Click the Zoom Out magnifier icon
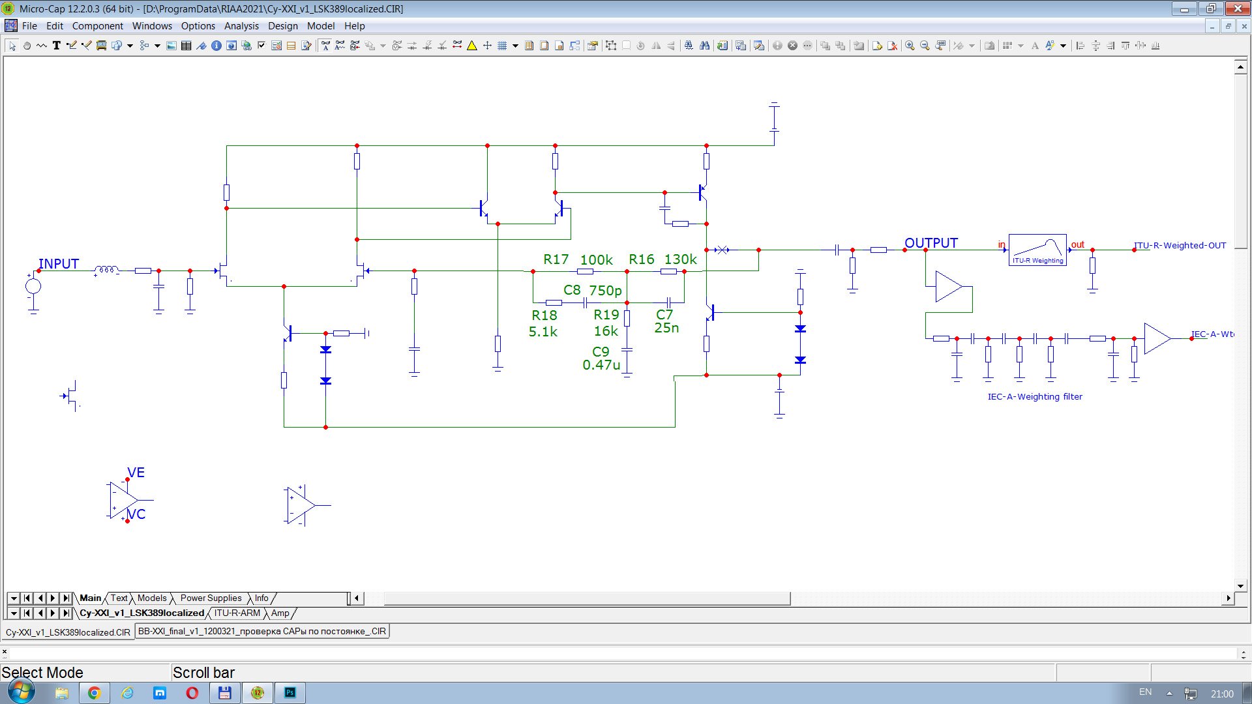Screen dimensions: 1252x704 [x=925, y=46]
